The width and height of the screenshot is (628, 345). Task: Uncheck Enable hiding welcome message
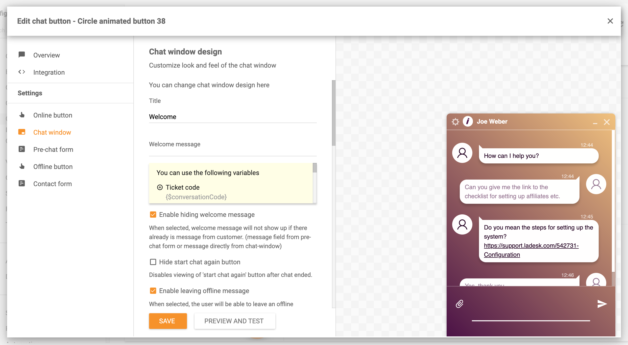[153, 214]
